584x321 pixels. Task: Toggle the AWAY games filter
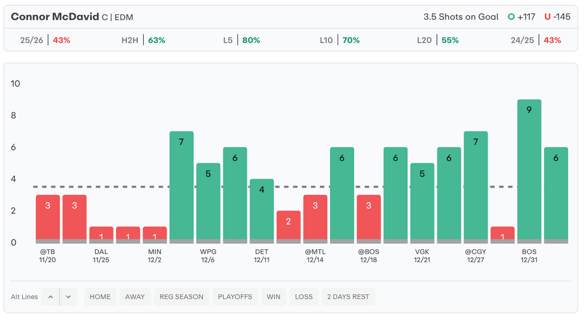click(135, 296)
